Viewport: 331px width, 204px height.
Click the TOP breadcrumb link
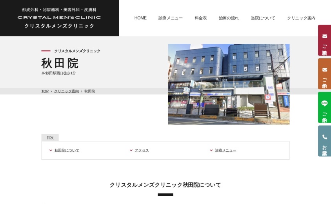point(45,91)
